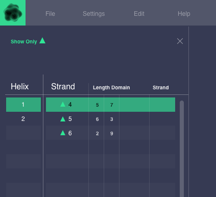Viewport: 216px width, 197px height.
Task: Click domain value 9 of strand 6
Action: tap(112, 134)
